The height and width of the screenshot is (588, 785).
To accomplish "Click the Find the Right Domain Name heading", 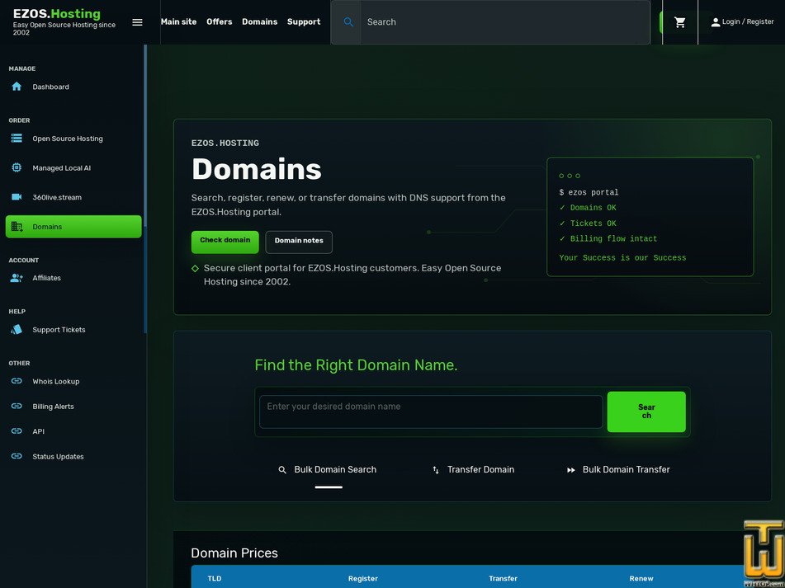I will tap(356, 365).
